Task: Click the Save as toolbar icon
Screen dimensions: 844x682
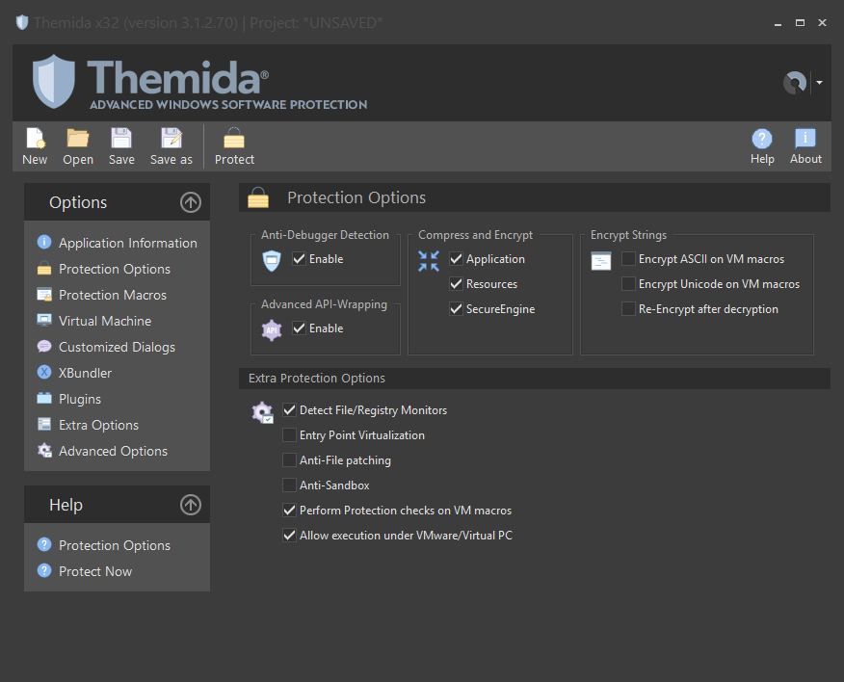Action: 171,139
